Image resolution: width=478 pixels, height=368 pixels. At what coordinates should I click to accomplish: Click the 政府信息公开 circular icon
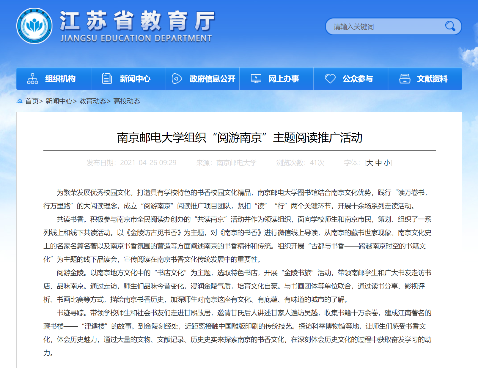pyautogui.click(x=177, y=79)
